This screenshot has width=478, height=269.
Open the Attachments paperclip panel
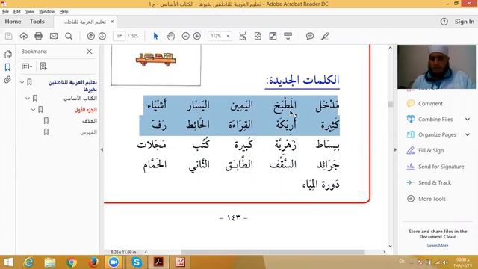coord(7,80)
